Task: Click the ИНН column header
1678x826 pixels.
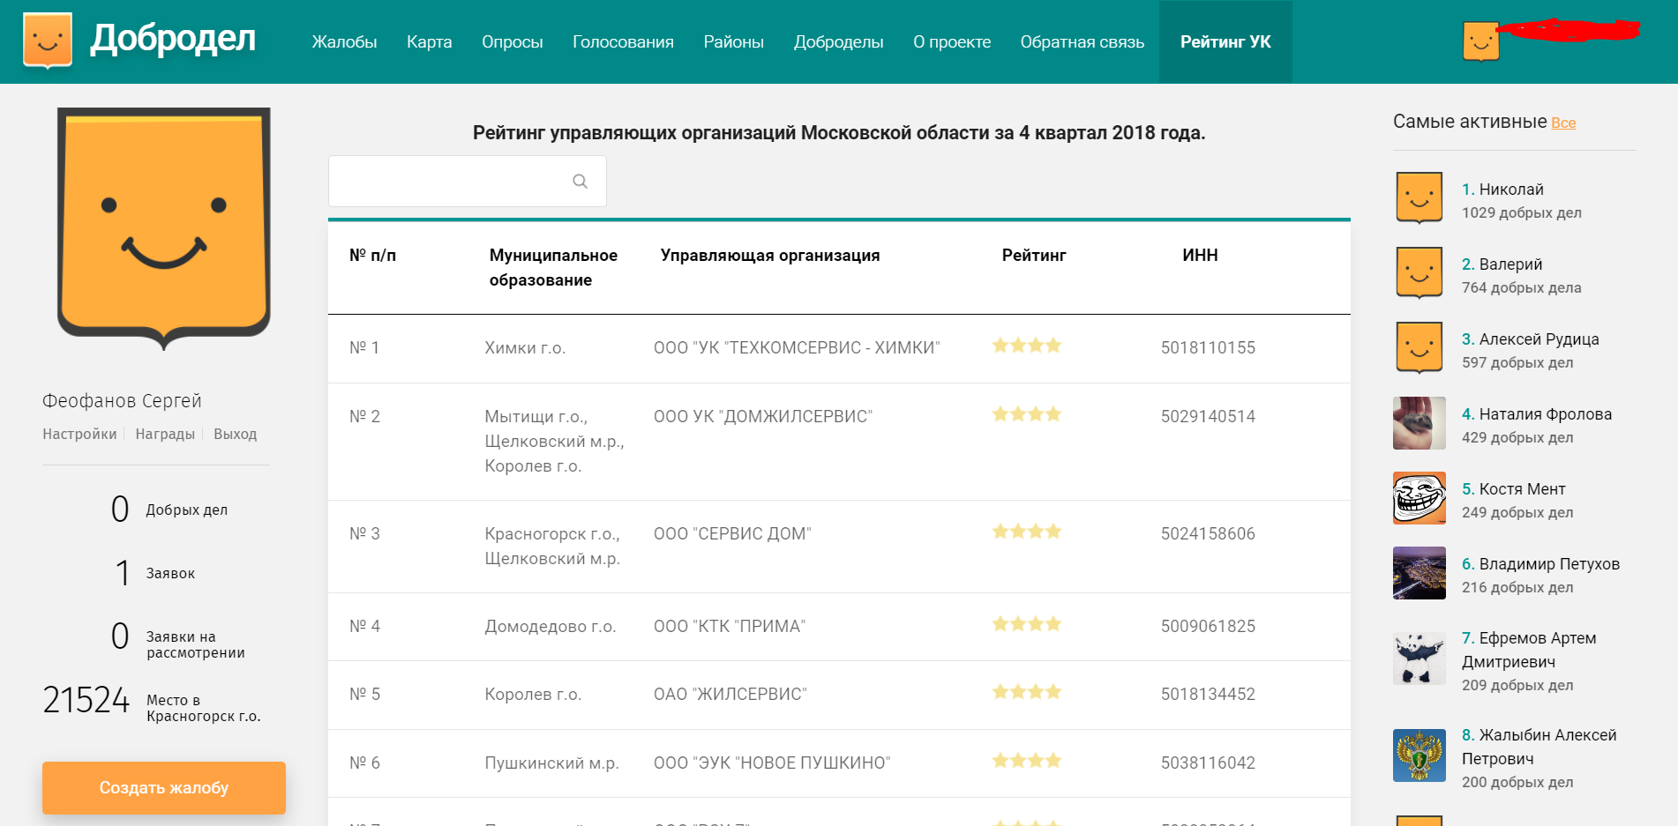Action: click(x=1200, y=256)
